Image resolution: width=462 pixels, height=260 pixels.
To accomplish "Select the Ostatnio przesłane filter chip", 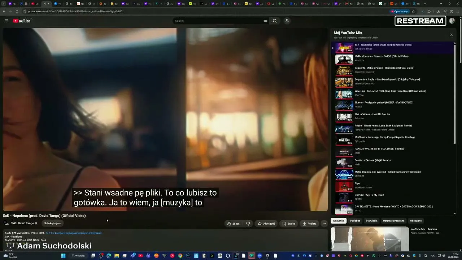I will tap(394, 221).
